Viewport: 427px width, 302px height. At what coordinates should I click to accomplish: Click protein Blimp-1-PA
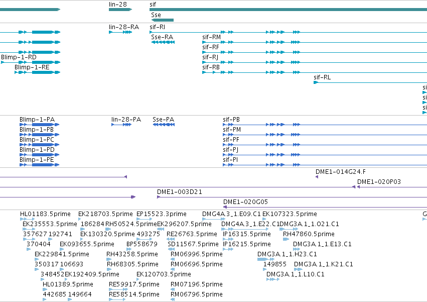37,120
